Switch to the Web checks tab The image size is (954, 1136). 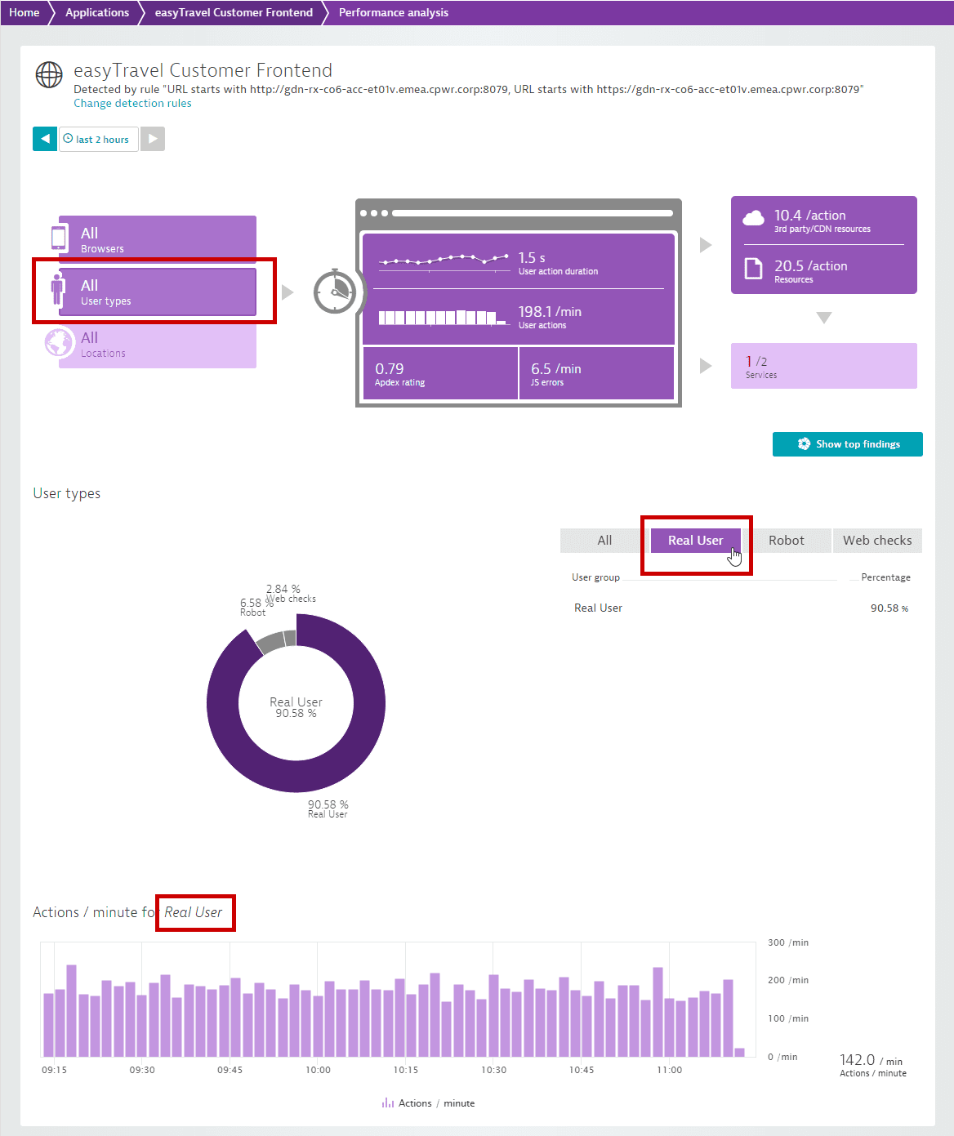tap(877, 541)
